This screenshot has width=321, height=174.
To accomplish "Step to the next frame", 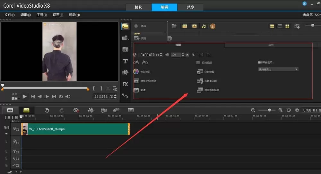I will tap(47, 96).
